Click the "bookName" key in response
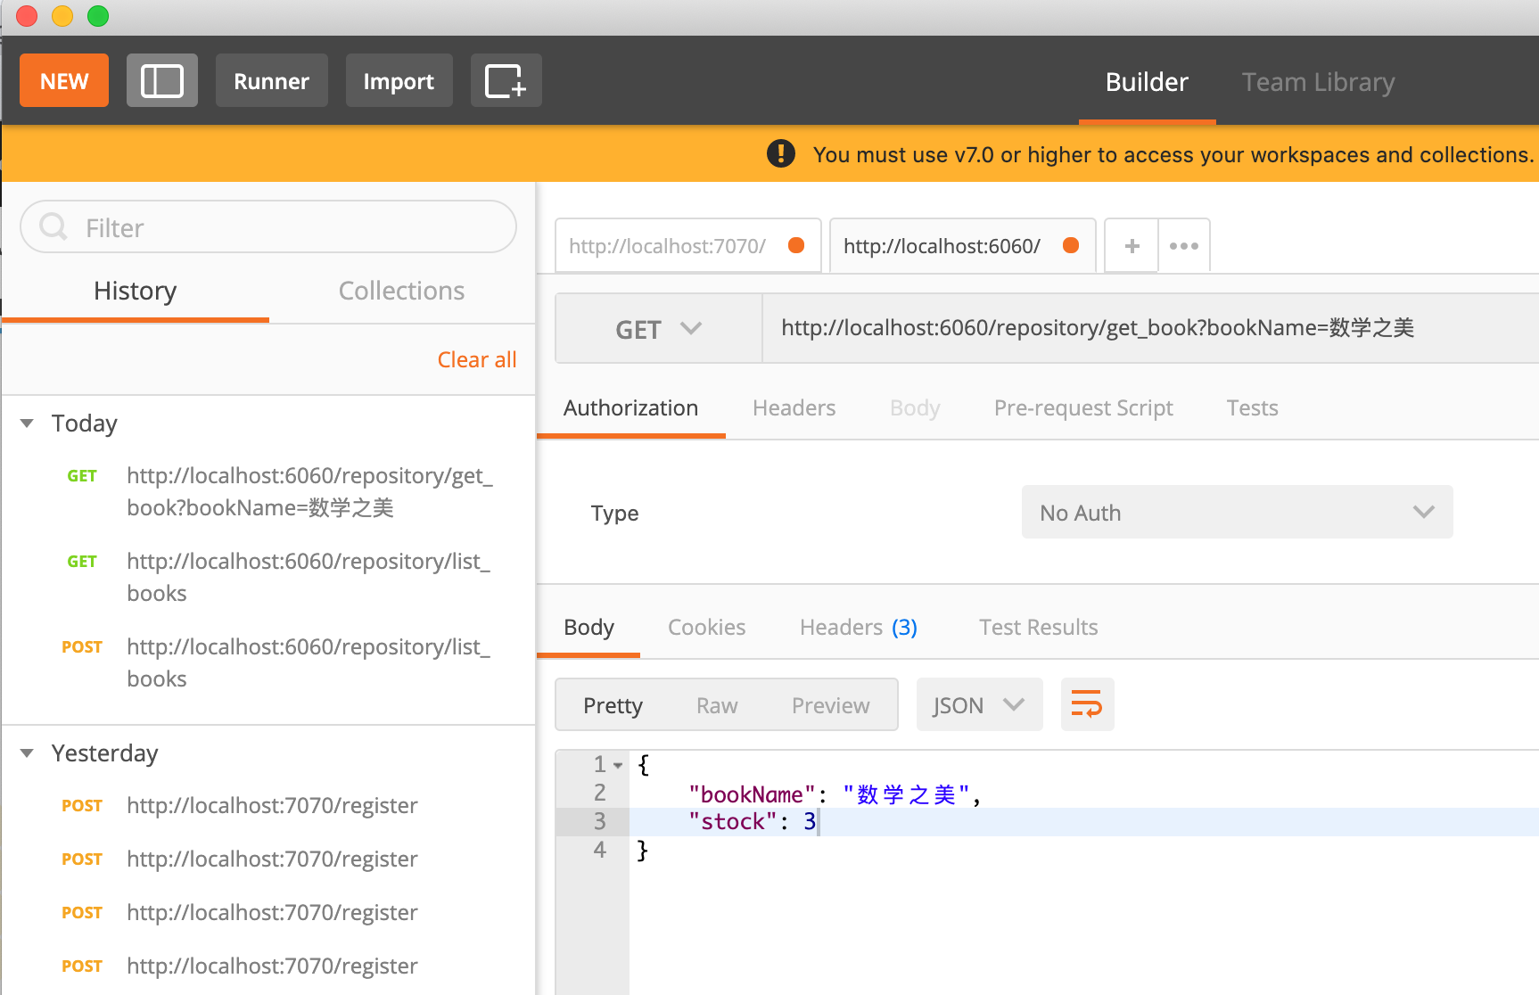 coord(752,794)
